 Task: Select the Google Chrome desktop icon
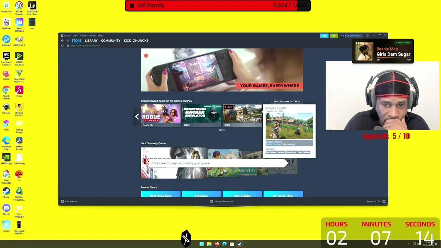tap(6, 92)
